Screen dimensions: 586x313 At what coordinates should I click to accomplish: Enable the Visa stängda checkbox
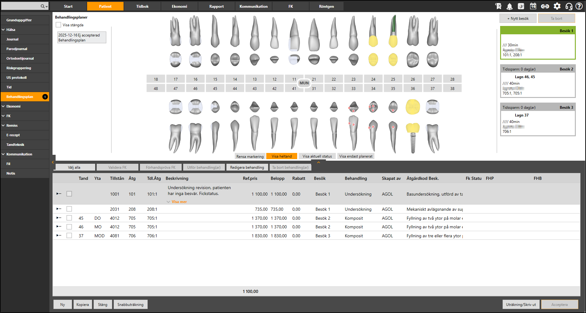(x=58, y=25)
